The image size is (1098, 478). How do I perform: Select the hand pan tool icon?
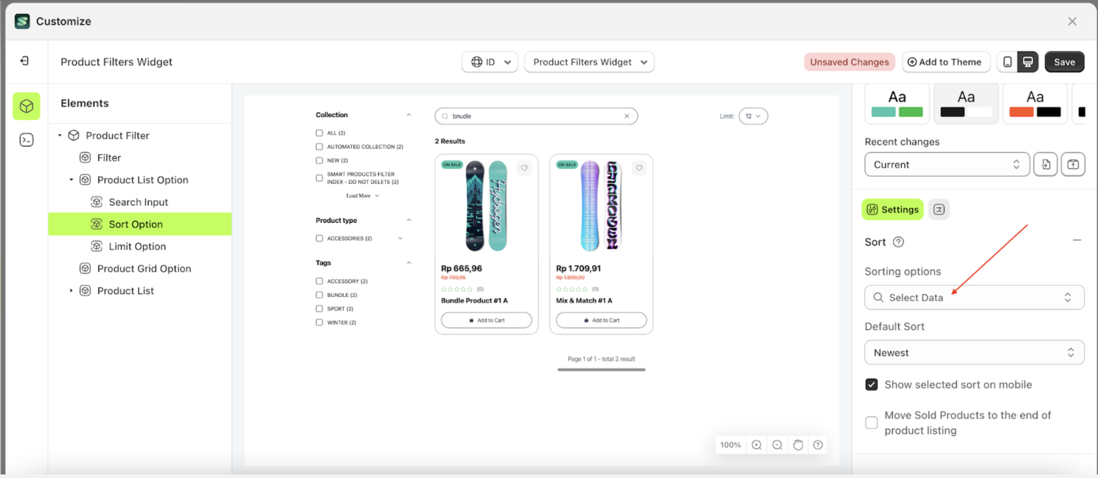(x=798, y=444)
